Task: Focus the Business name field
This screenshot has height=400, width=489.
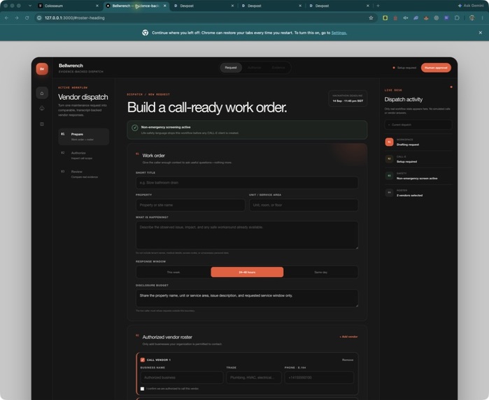Action: point(182,378)
